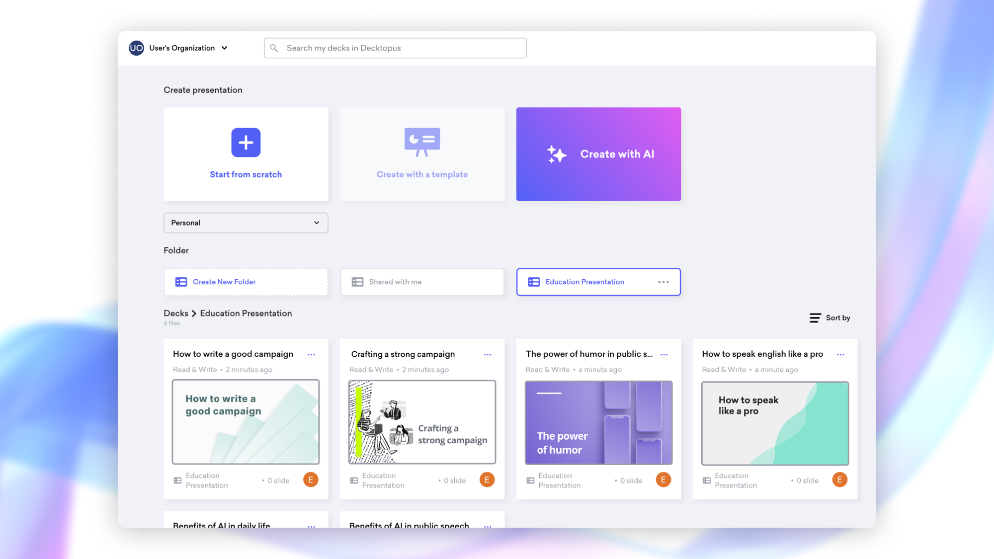Click the three-dot menu on Education Presentation folder
This screenshot has height=559, width=994.
tap(663, 281)
